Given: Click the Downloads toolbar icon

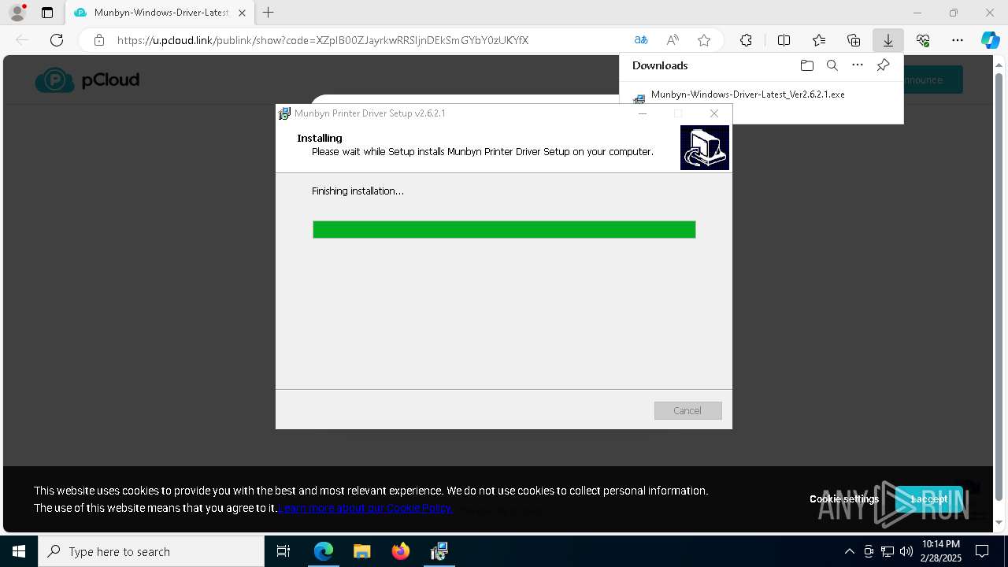Looking at the screenshot, I should (x=888, y=40).
